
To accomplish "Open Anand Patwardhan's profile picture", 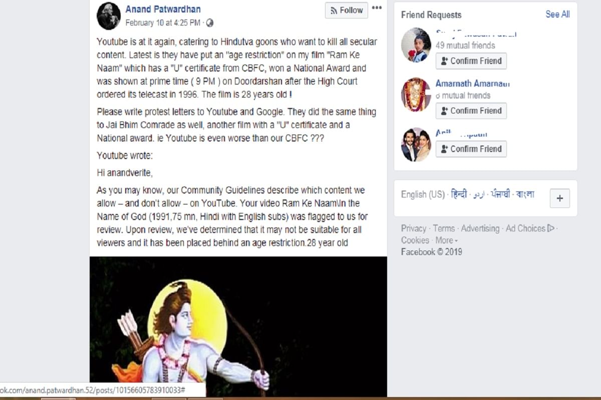I will coord(109,16).
